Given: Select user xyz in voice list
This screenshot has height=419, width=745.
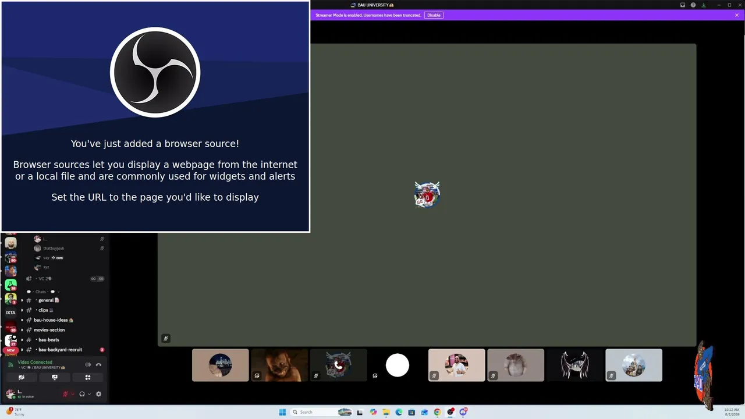Looking at the screenshot, I should [69, 267].
